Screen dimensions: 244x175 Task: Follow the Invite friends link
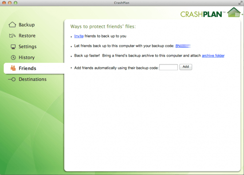pyautogui.click(x=79, y=36)
